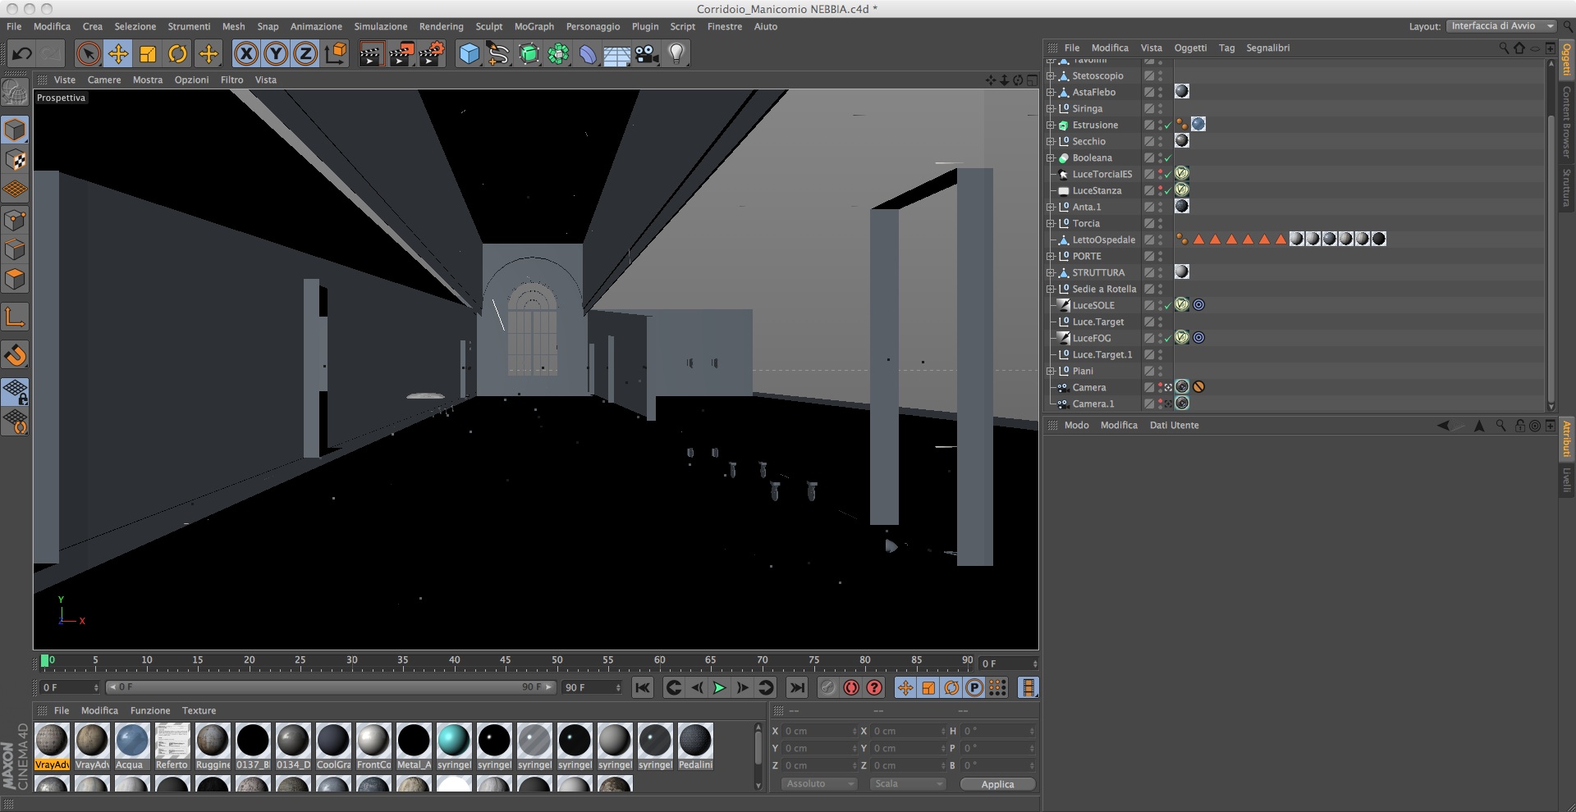Click the Undo arrow in the top toolbar
The width and height of the screenshot is (1576, 812).
point(21,54)
